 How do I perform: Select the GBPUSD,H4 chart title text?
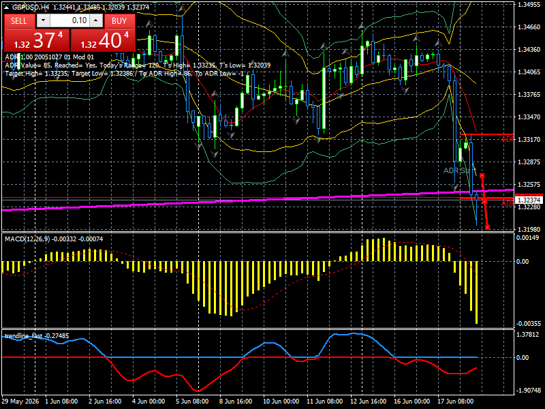click(31, 7)
